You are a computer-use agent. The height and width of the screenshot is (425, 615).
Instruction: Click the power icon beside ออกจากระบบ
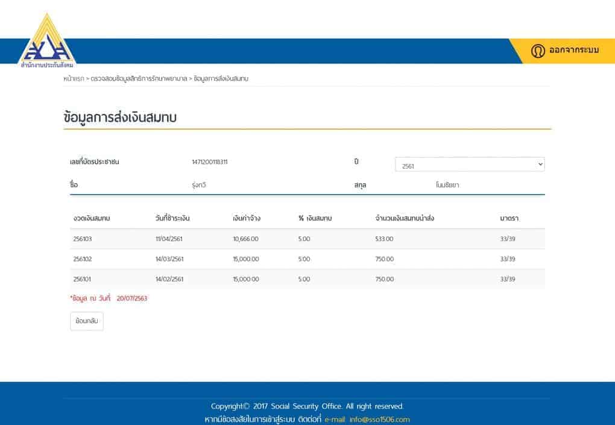[x=538, y=51]
